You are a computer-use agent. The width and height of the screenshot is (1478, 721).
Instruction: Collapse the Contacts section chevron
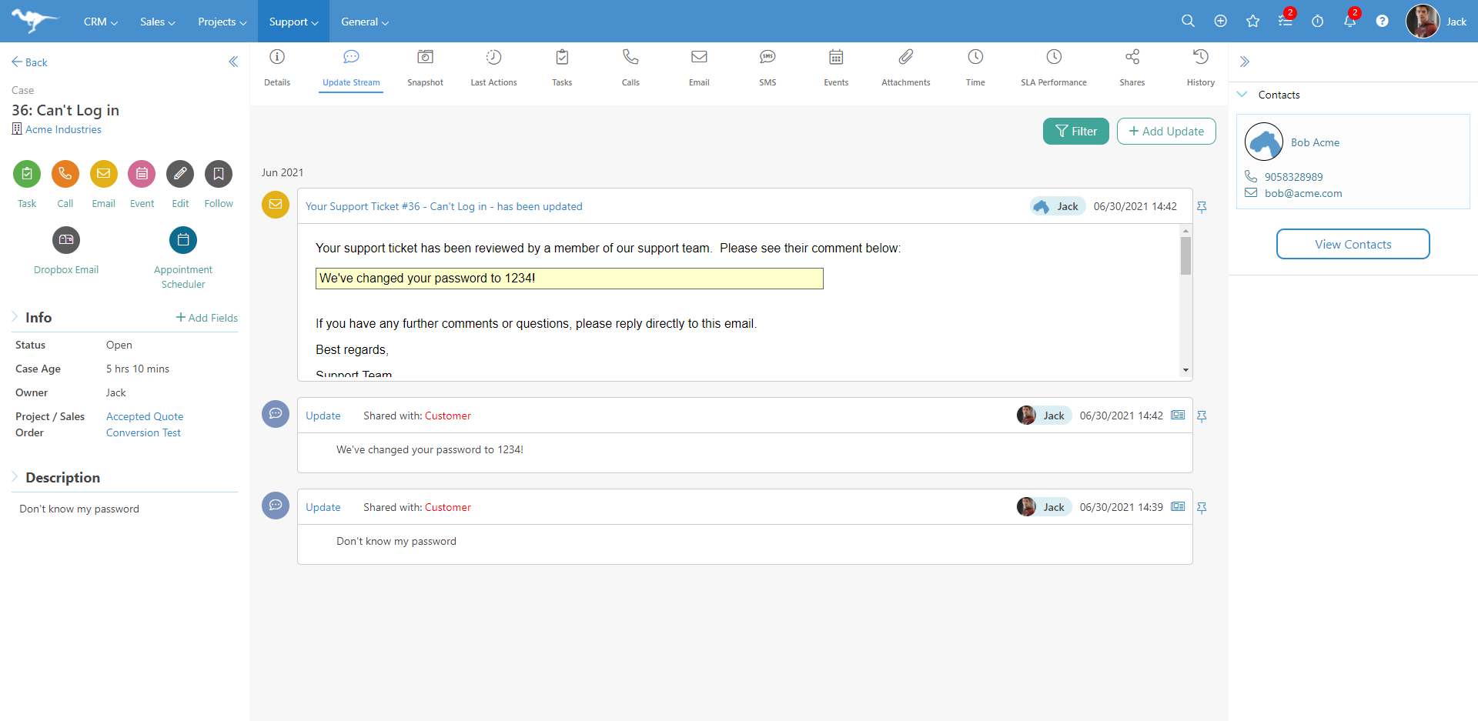[1242, 95]
